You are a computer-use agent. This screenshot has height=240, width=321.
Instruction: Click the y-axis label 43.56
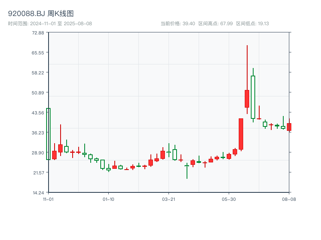click(x=38, y=113)
